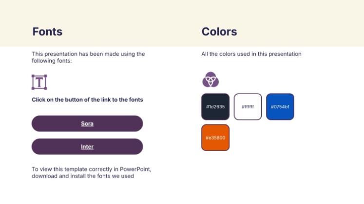This screenshot has height=204, width=364.
Task: Click the overlapping circles color icon
Action: [x=211, y=80]
